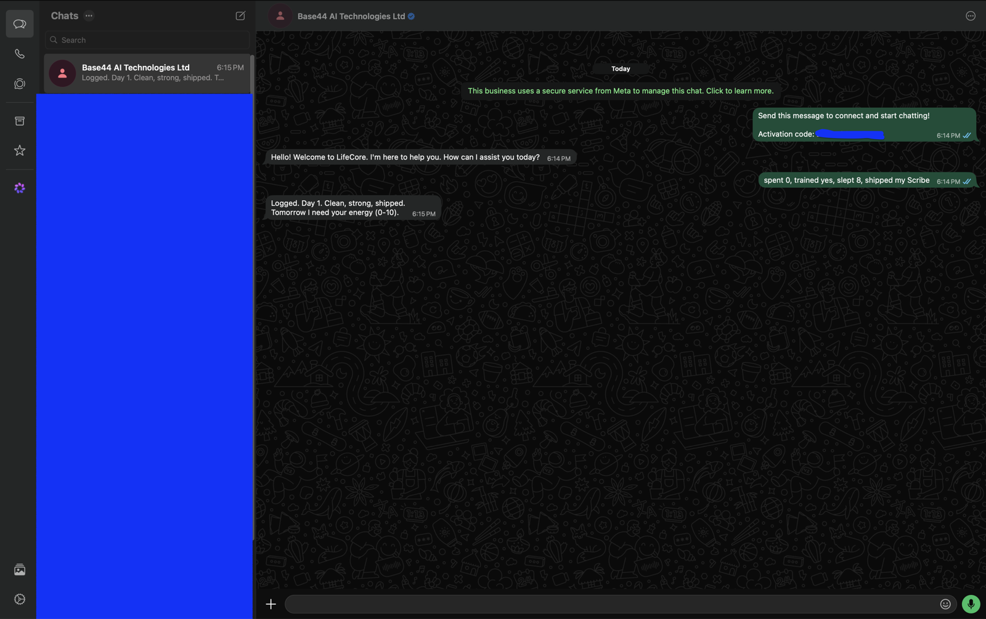Open the Meta AI purple icon
This screenshot has width=986, height=619.
(20, 188)
